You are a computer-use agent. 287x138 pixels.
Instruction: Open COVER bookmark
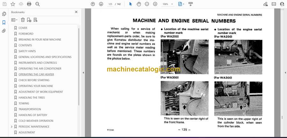(x=23, y=28)
